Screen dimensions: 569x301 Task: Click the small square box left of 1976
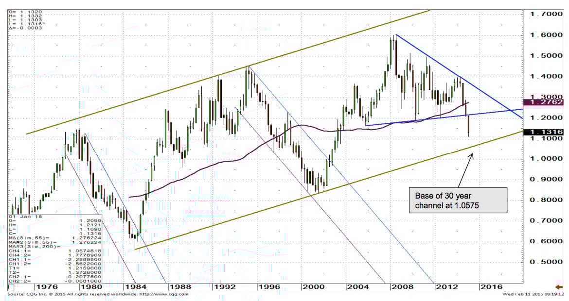click(x=11, y=287)
